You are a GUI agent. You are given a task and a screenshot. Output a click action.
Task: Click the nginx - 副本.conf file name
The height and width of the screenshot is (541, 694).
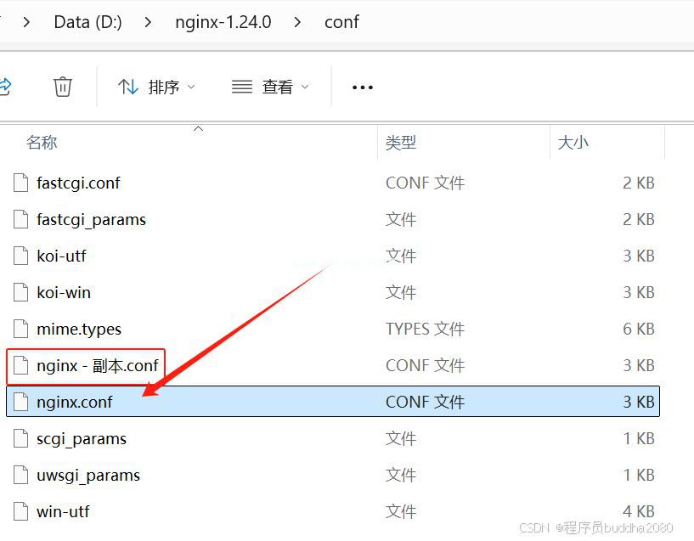pyautogui.click(x=98, y=365)
